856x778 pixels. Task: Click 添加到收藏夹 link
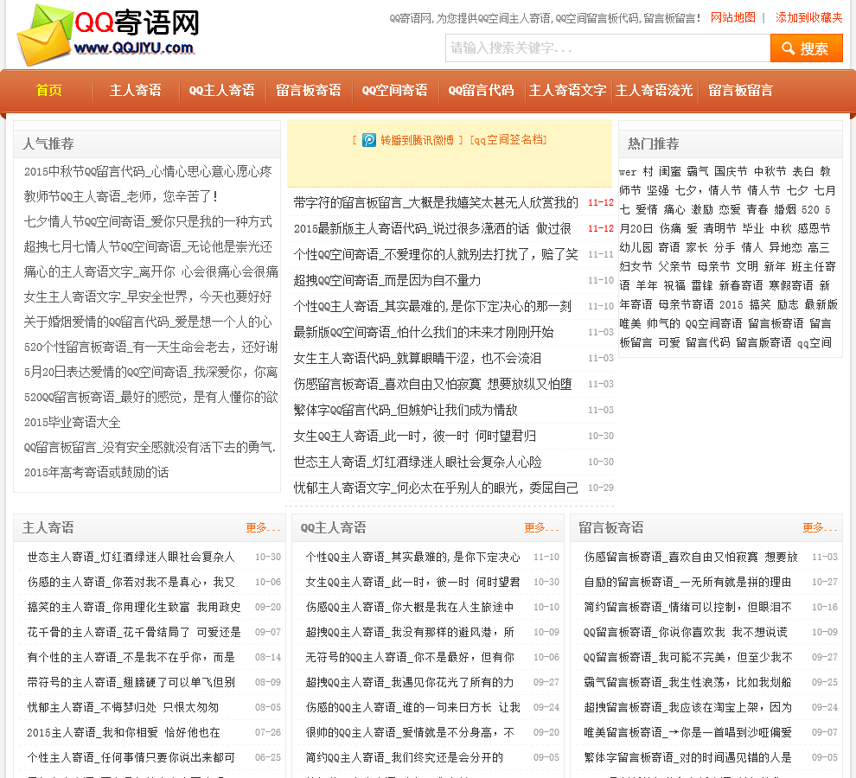(808, 18)
